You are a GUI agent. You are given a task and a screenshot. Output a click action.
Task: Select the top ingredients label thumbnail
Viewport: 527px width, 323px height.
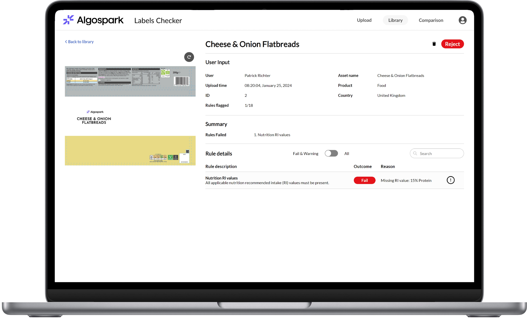130,81
